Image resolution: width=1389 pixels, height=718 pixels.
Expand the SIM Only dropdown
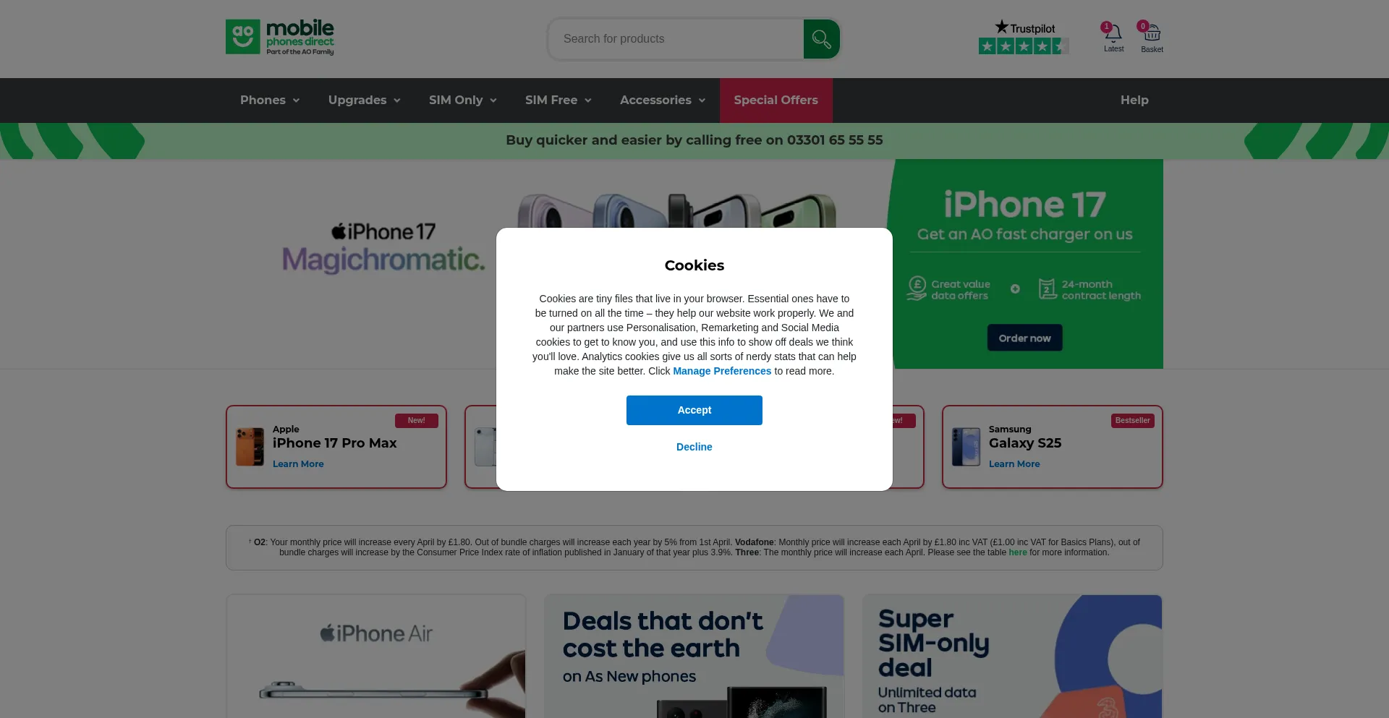pyautogui.click(x=462, y=101)
